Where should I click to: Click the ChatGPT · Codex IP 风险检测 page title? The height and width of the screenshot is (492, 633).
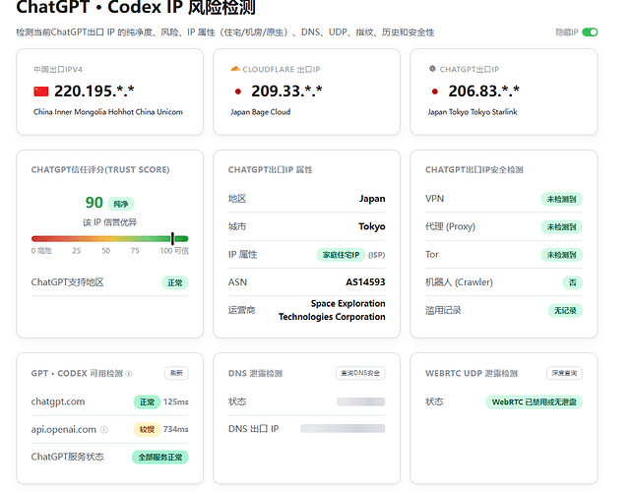(x=136, y=7)
